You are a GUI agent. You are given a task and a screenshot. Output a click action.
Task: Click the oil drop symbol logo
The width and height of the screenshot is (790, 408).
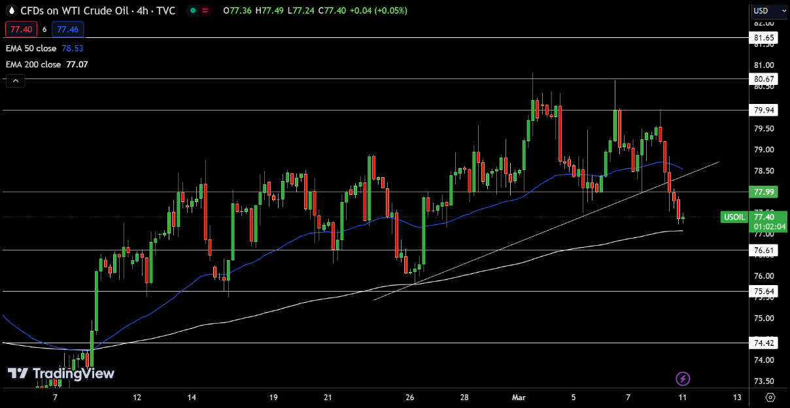click(11, 10)
